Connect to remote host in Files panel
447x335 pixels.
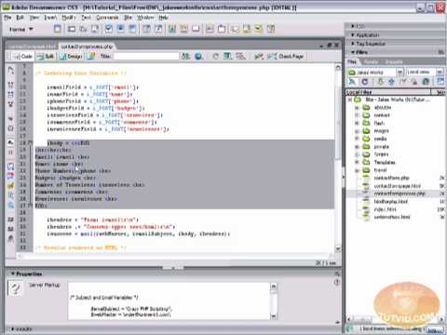(352, 82)
